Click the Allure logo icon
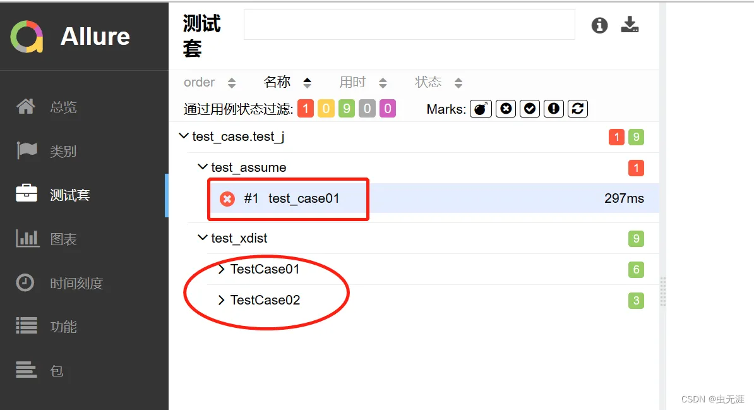The width and height of the screenshot is (754, 410). [27, 37]
